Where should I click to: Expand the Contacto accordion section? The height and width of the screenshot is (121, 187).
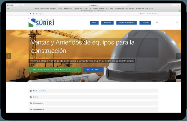coord(93,97)
